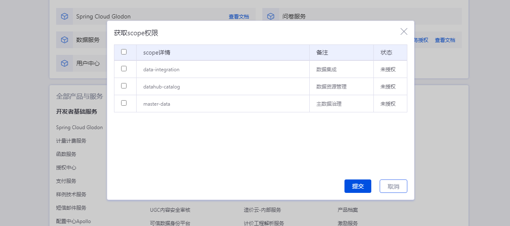This screenshot has height=226, width=510.
Task: Toggle the select-all checkbox in header
Action: pos(124,52)
